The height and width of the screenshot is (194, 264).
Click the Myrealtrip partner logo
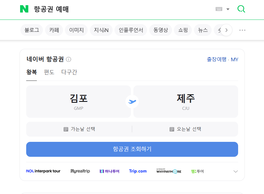pos(80,171)
